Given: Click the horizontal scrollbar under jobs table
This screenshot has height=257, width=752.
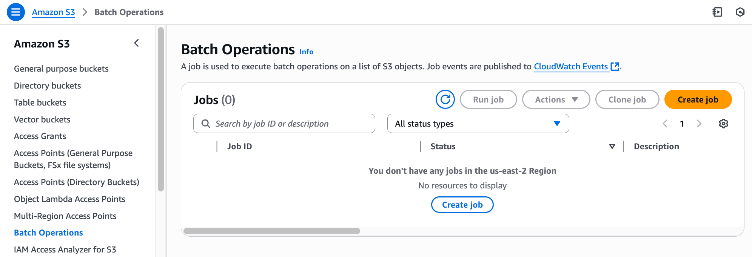Looking at the screenshot, I should coord(272,231).
